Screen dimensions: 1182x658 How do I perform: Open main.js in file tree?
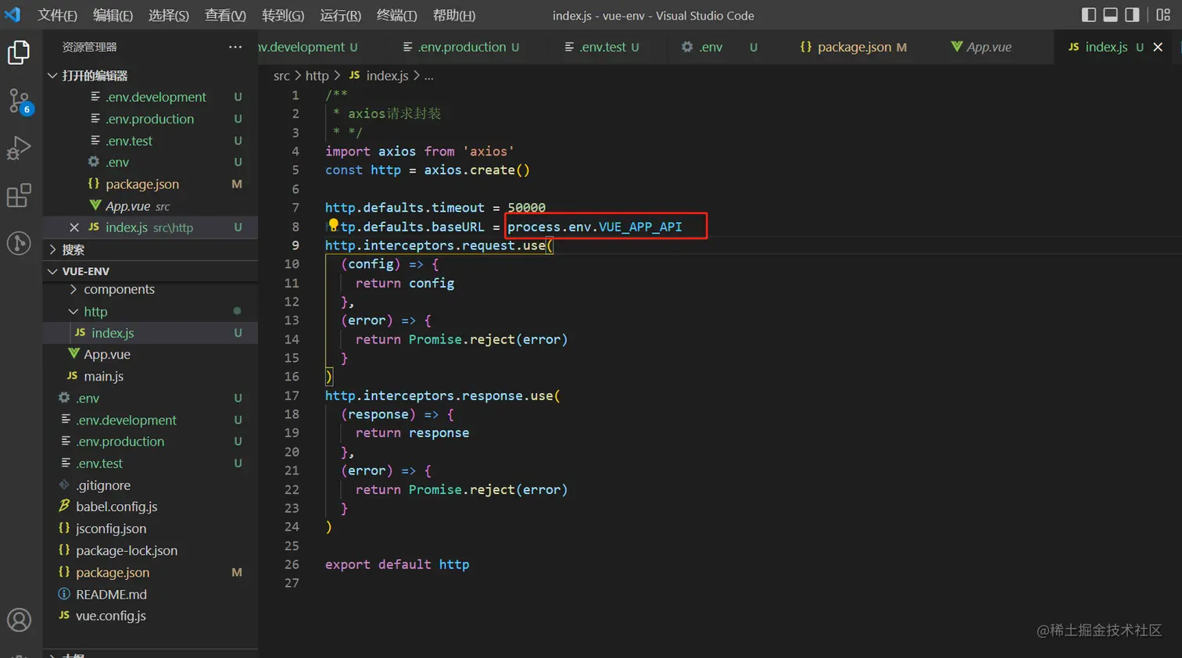[150, 376]
